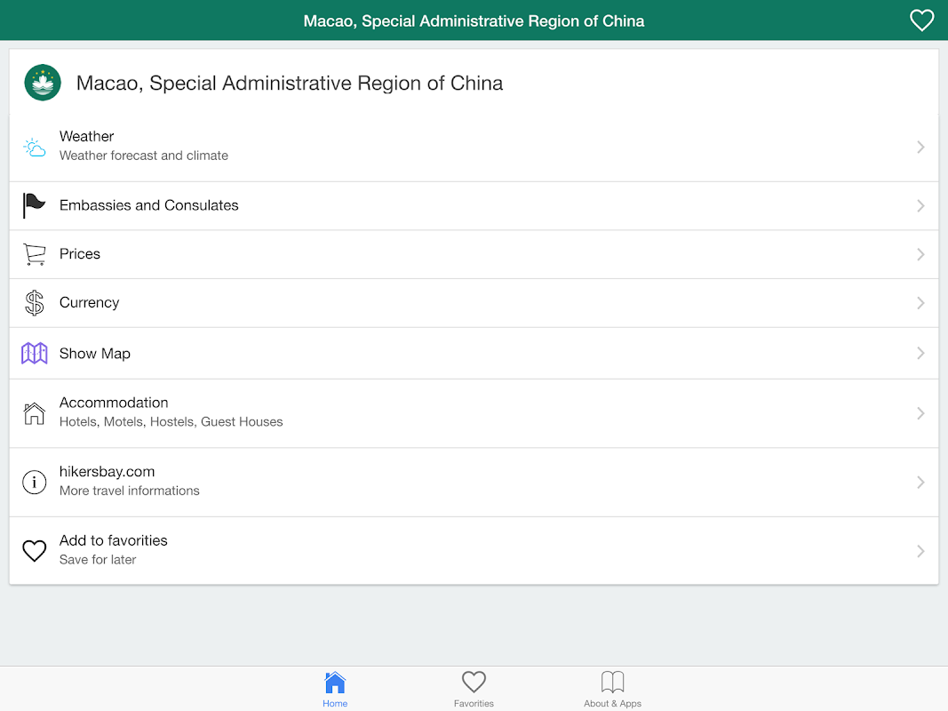
Task: Tap the heart icon beside Add to favorities
Action: [x=35, y=551]
